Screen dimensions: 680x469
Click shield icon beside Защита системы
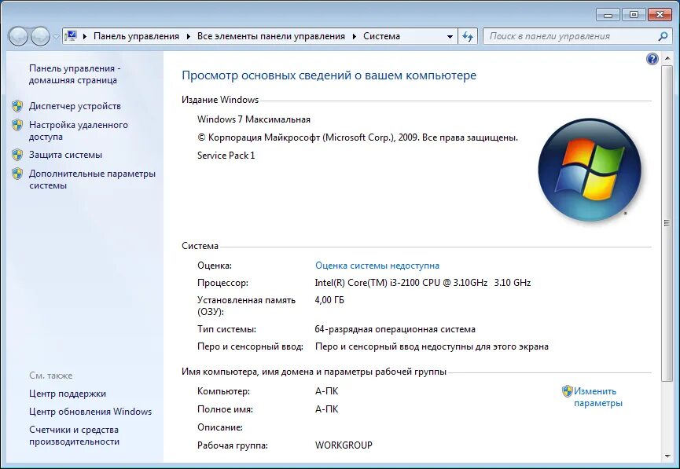[x=17, y=154]
